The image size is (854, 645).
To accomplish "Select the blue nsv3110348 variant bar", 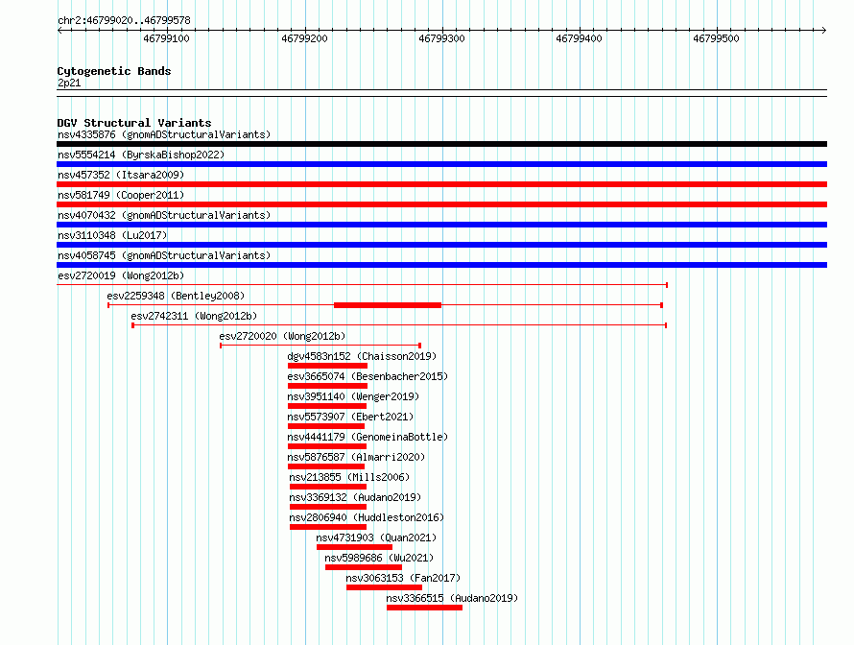I will [x=441, y=245].
